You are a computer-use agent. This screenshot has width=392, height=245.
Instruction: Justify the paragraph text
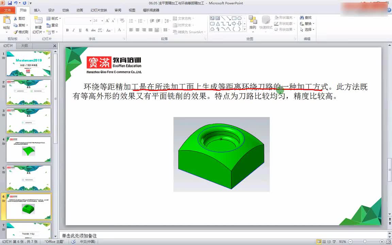point(150,30)
